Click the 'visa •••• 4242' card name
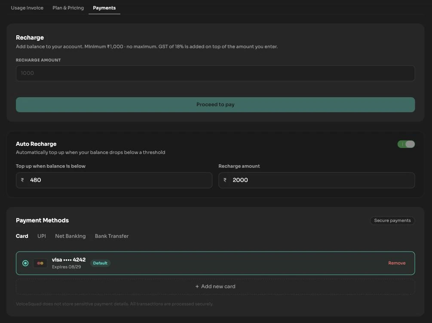This screenshot has width=432, height=323. (x=69, y=260)
